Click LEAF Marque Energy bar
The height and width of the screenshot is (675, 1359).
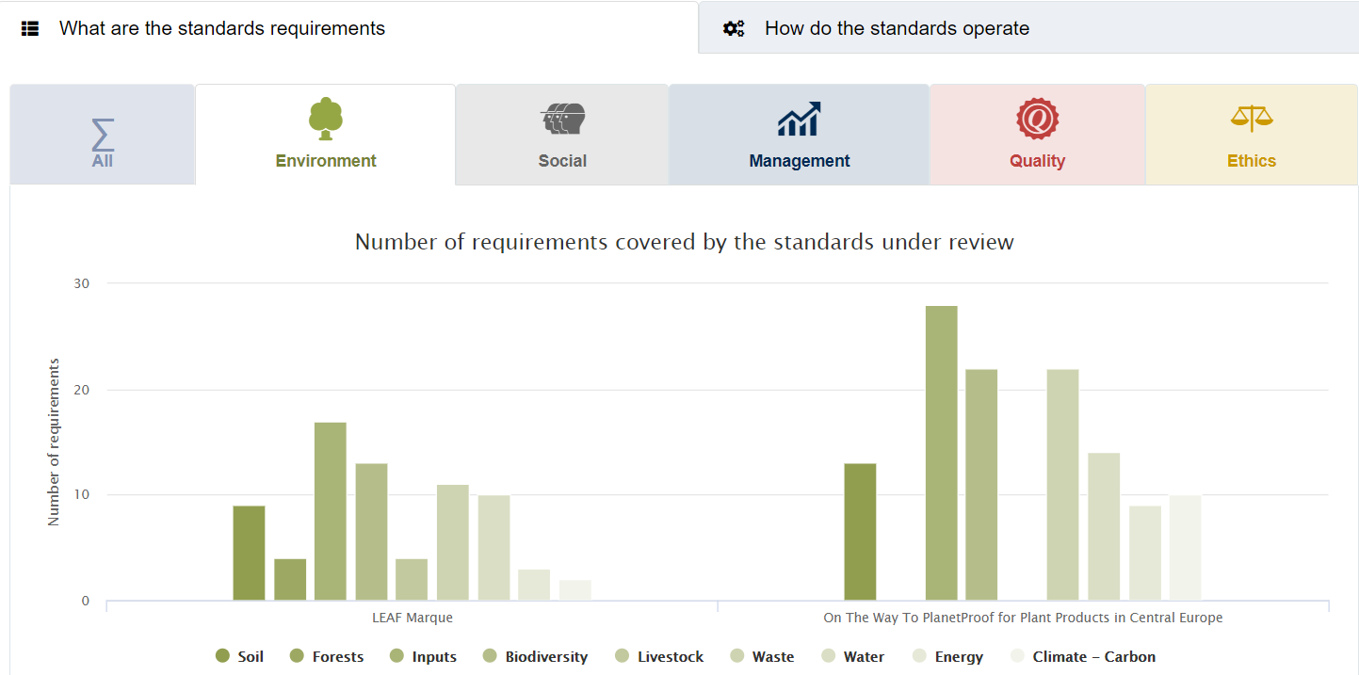coord(534,586)
